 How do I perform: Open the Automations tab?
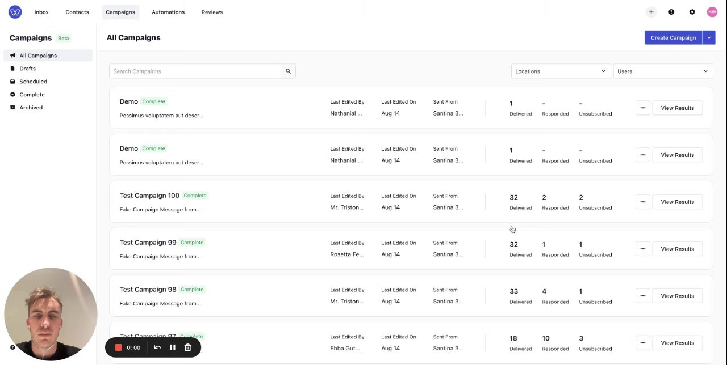click(x=168, y=12)
